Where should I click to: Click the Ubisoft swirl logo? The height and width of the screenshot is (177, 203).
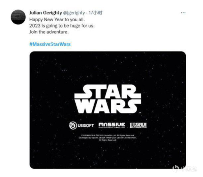[73, 125]
